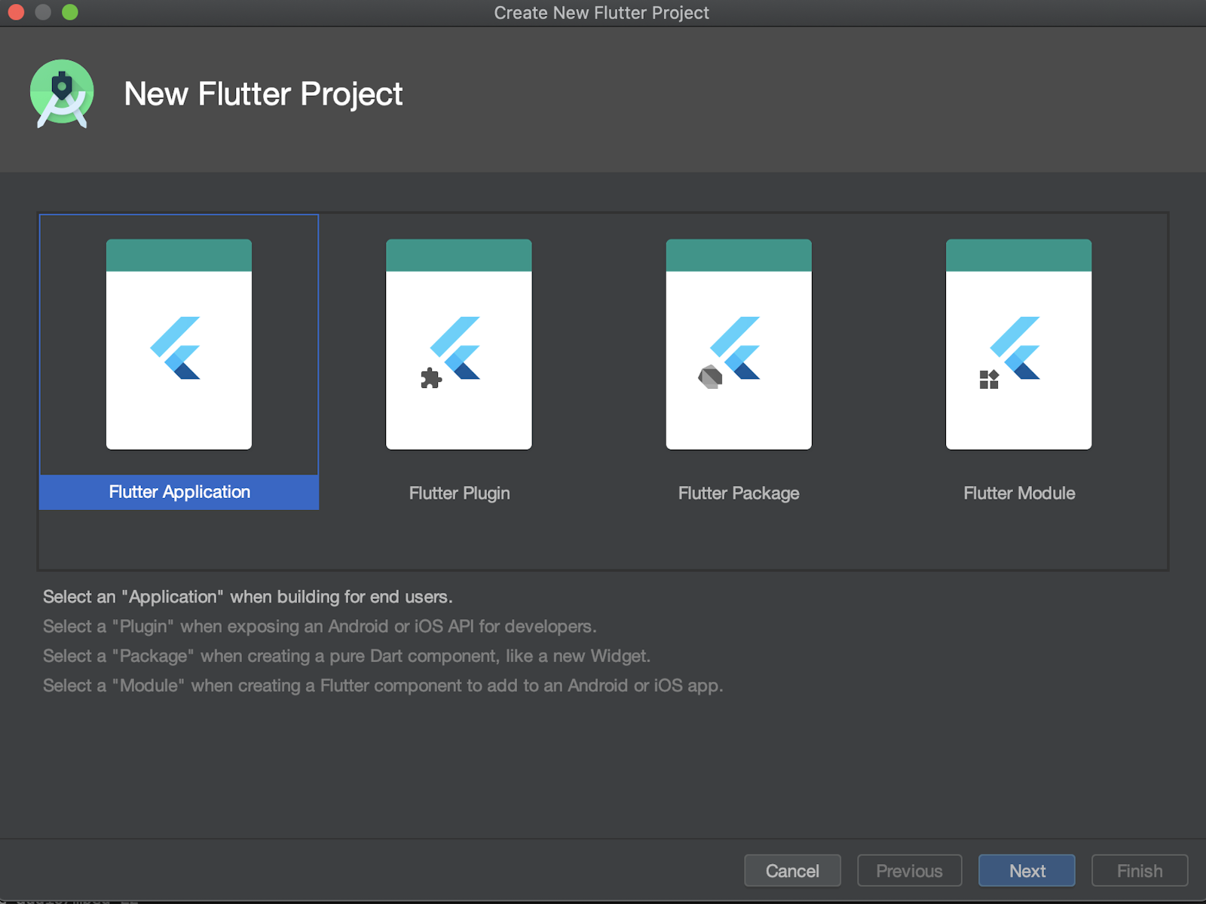Image resolution: width=1206 pixels, height=904 pixels.
Task: Click the Flutter Module label
Action: click(1018, 493)
